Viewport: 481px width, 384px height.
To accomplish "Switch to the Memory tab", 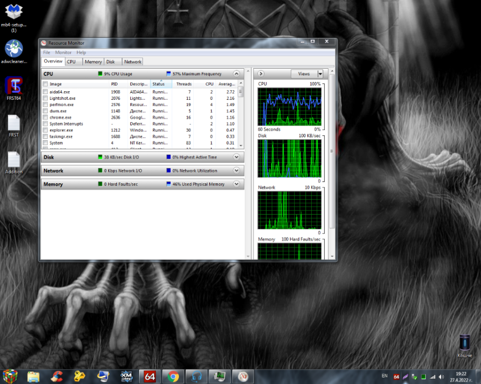I will pos(93,61).
